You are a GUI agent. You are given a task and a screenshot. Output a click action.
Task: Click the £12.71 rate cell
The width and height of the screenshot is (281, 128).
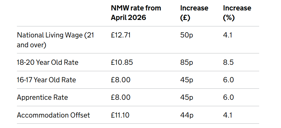click(121, 35)
